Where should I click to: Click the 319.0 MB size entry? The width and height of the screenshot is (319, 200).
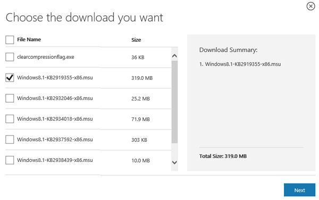tap(142, 78)
